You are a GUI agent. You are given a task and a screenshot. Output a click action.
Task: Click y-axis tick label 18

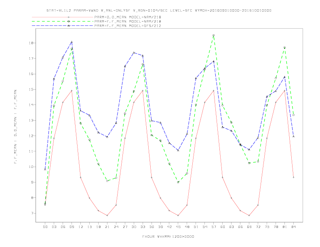tap(31, 43)
